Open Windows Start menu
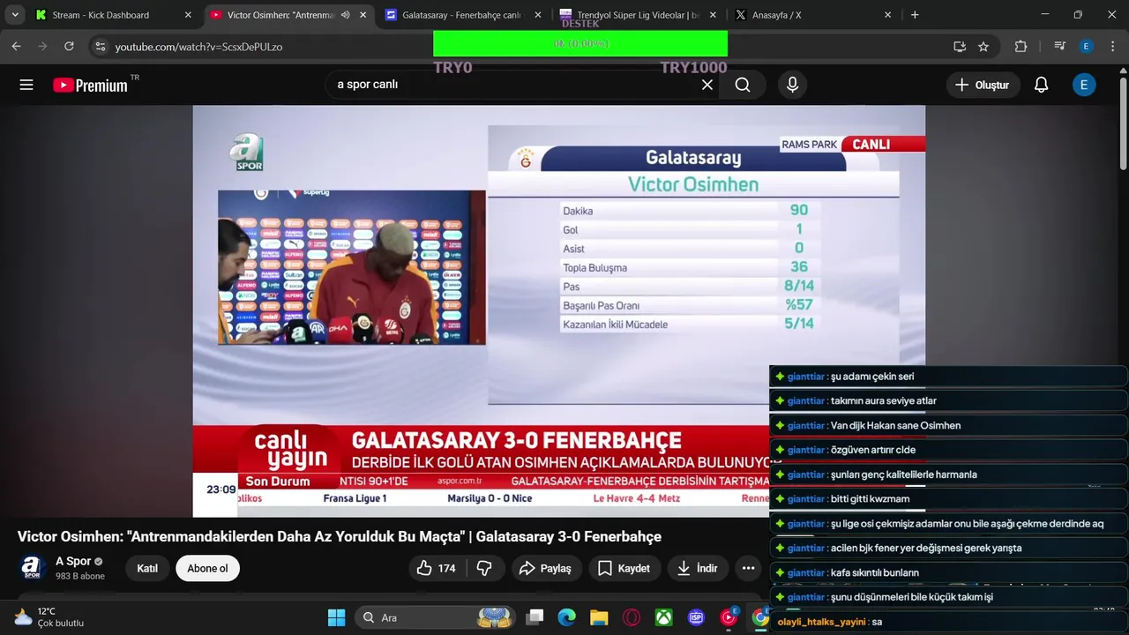This screenshot has width=1129, height=635. [x=336, y=617]
